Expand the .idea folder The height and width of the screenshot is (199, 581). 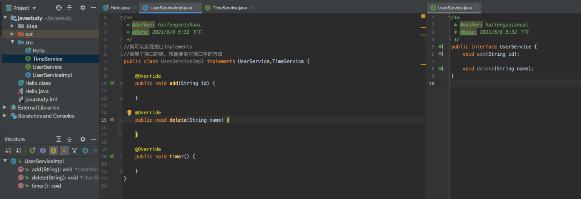(x=12, y=26)
